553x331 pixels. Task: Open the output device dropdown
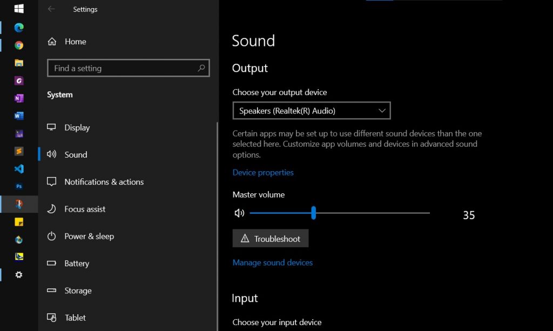click(312, 111)
